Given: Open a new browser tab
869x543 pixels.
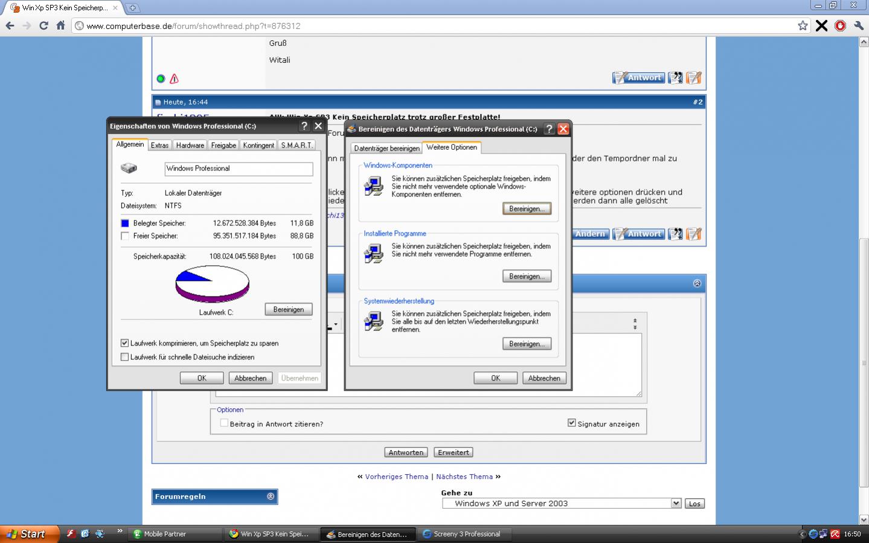Looking at the screenshot, I should 132,8.
